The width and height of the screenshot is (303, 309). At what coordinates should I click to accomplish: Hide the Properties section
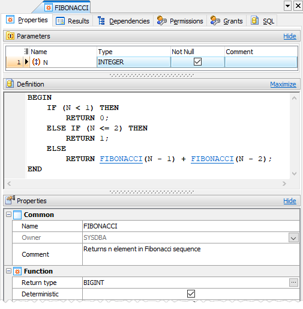click(290, 201)
